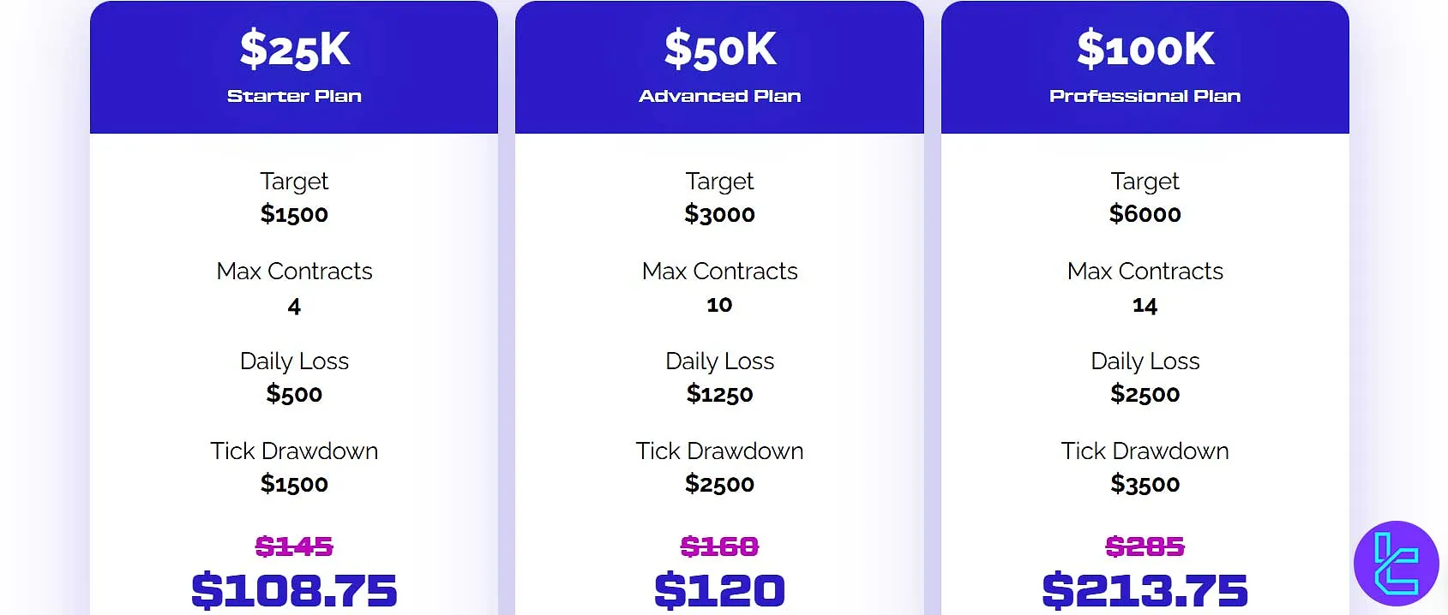Image resolution: width=1448 pixels, height=615 pixels.
Task: Click the $213.75 discounted price
Action: 1145,590
